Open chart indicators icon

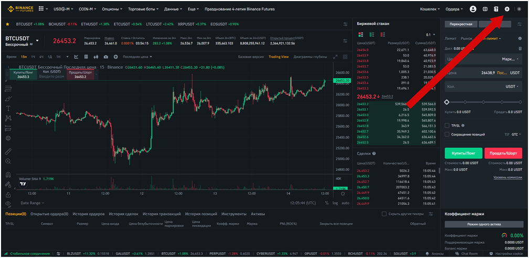click(x=76, y=57)
